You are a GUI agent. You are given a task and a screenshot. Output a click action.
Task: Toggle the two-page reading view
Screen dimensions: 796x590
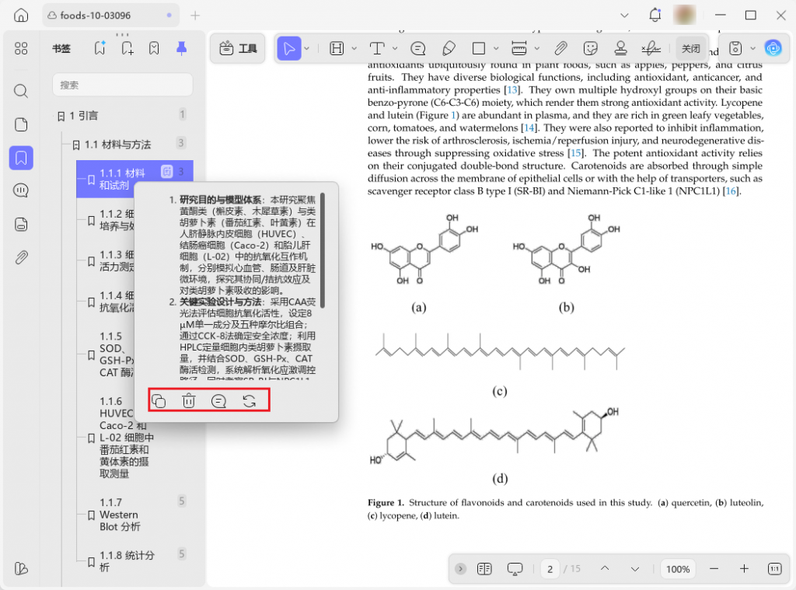tap(484, 569)
